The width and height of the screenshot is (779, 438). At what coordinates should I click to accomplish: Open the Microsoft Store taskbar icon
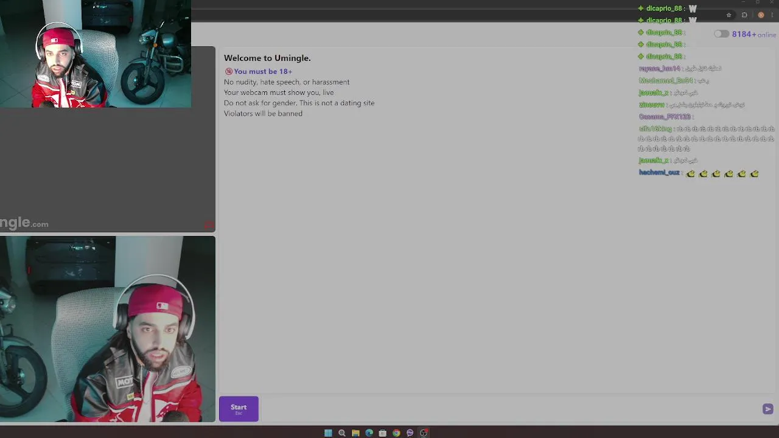coord(383,433)
